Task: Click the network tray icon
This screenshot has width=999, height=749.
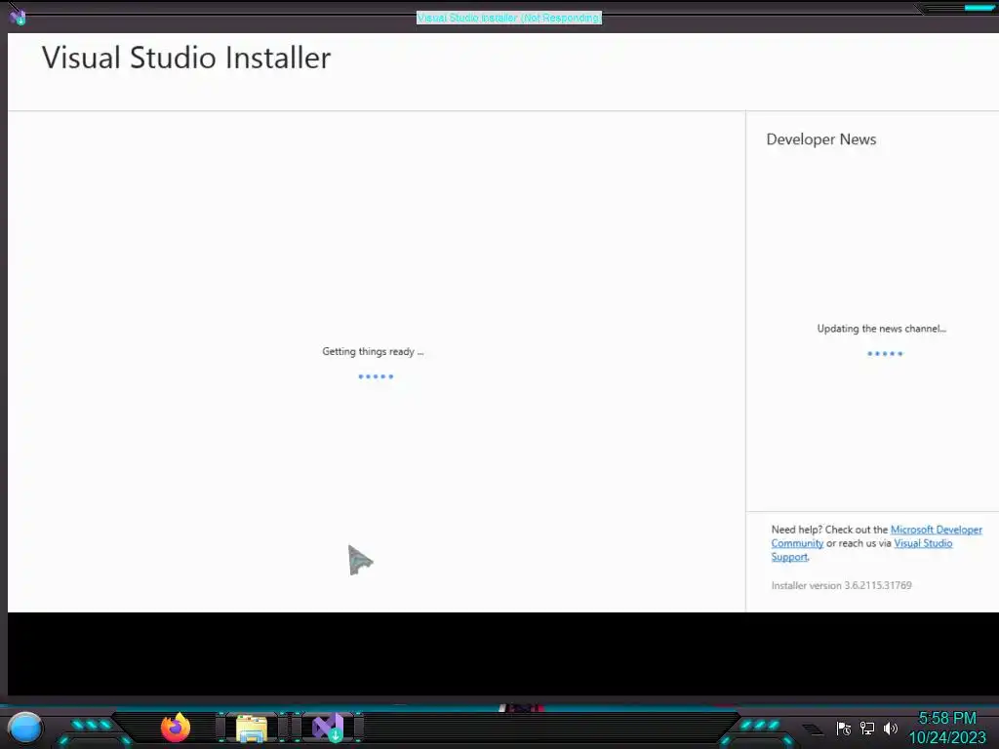Action: point(867,728)
